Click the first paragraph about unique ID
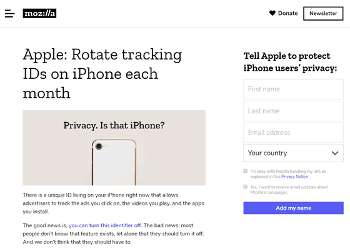The image size is (350, 251). click(113, 203)
